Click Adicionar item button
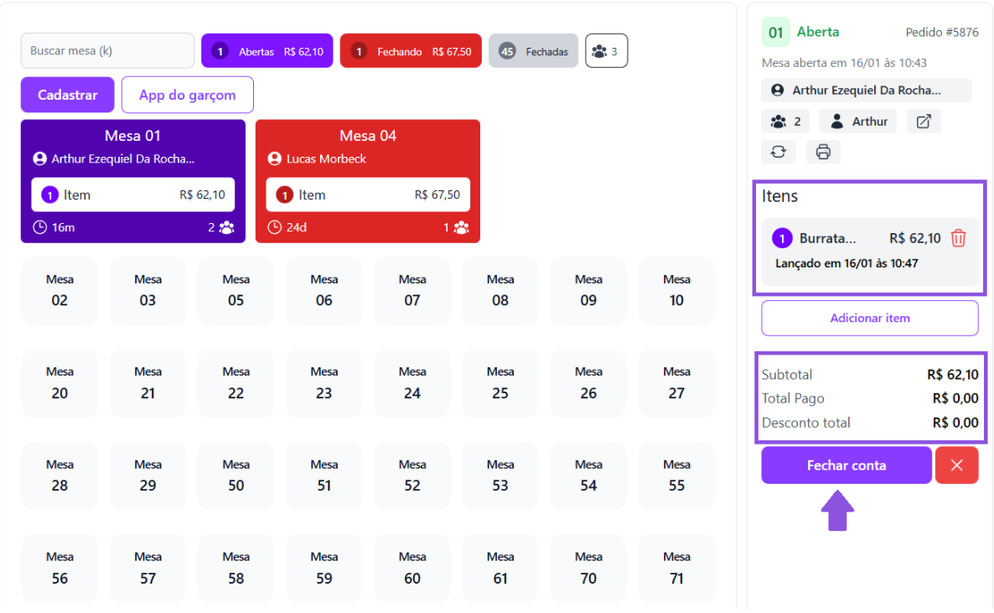The height and width of the screenshot is (613, 994). [x=869, y=319]
